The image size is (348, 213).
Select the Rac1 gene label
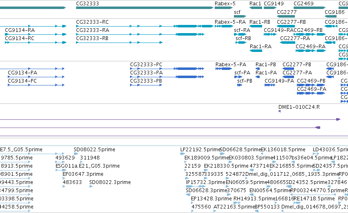(255, 4)
